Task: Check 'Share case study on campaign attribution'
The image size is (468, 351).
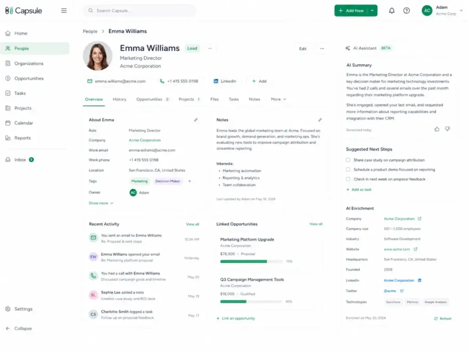Action: [348, 160]
